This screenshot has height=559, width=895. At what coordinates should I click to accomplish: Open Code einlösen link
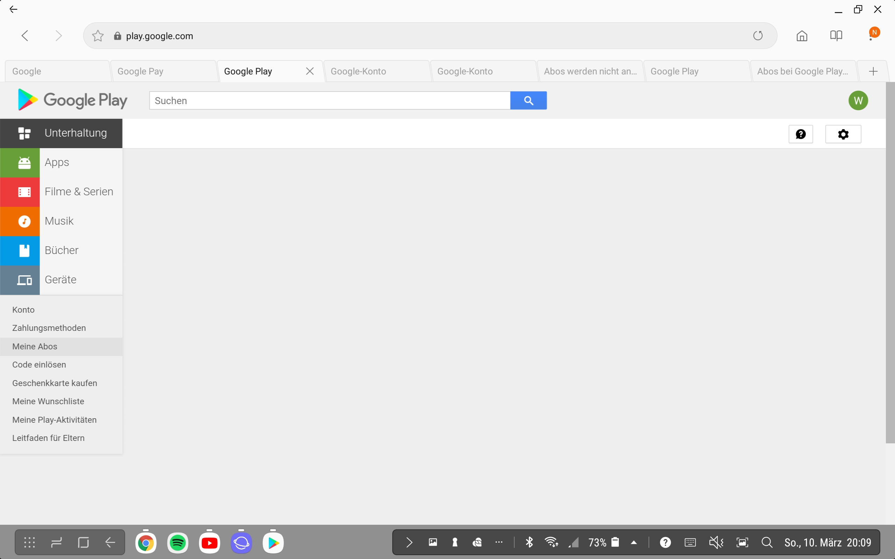point(39,364)
